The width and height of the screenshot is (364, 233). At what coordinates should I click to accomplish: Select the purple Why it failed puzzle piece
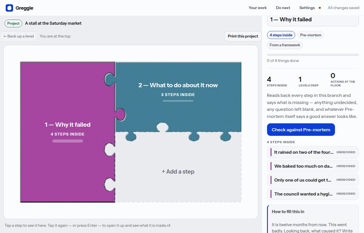(x=68, y=132)
